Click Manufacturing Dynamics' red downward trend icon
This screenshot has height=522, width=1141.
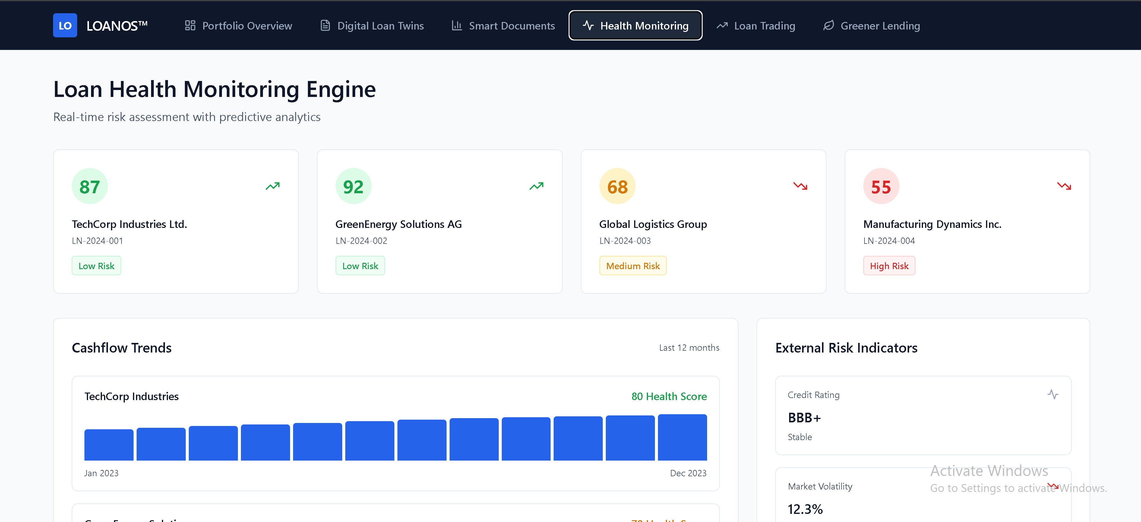coord(1064,186)
